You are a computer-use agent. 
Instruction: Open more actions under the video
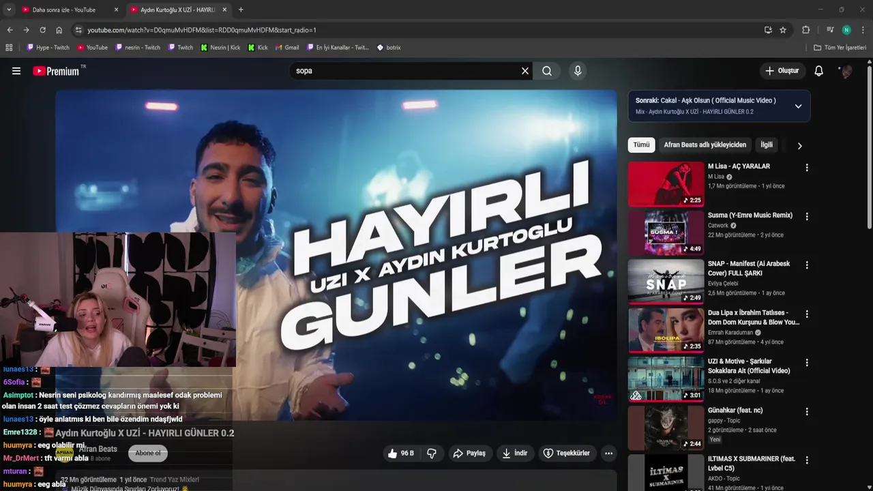[608, 453]
